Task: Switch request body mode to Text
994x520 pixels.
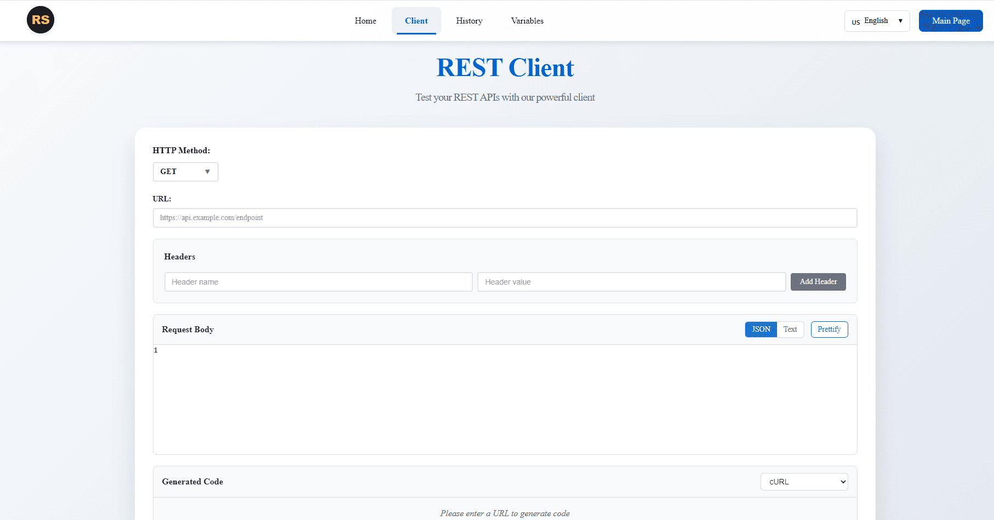Action: (x=790, y=329)
